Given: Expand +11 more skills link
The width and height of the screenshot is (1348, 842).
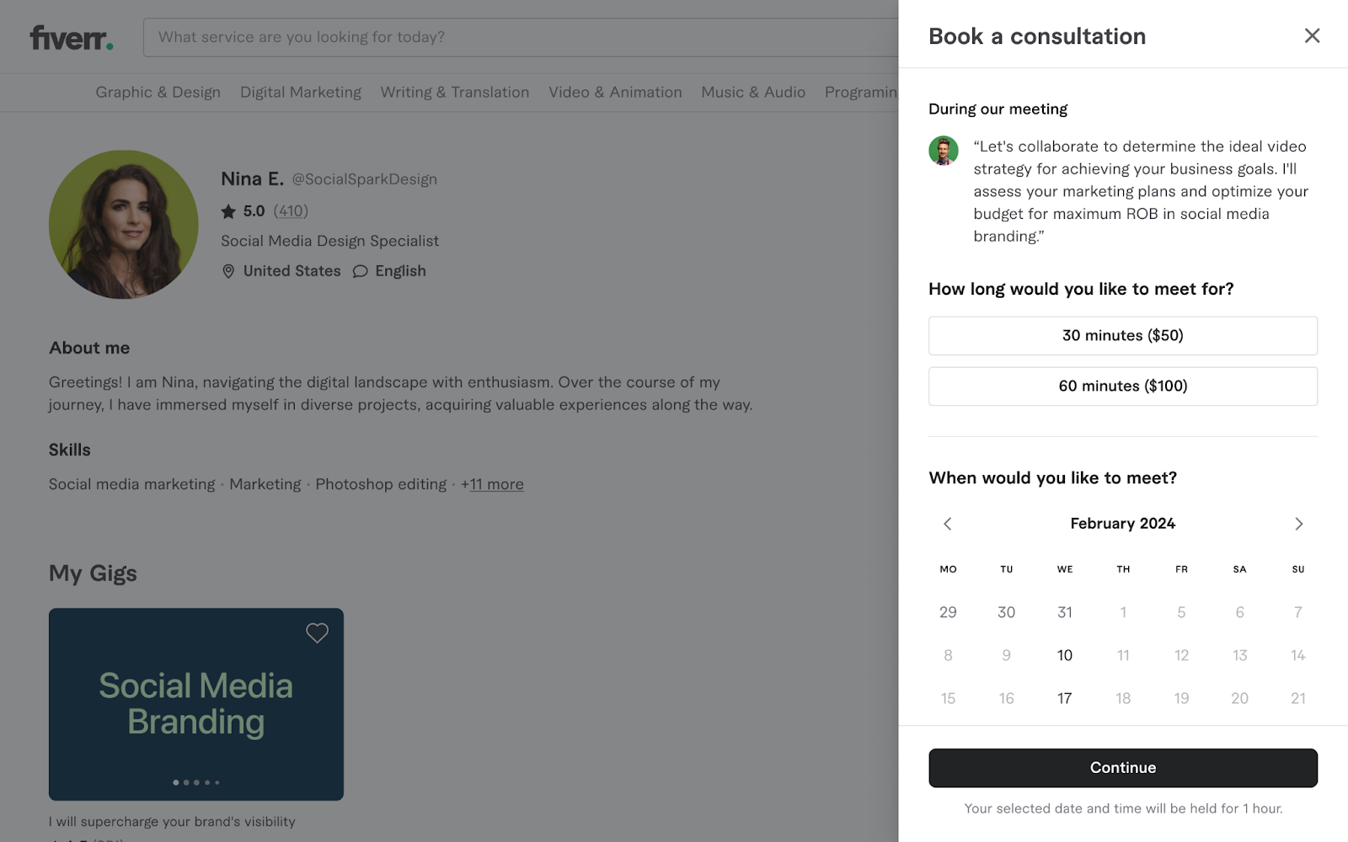Looking at the screenshot, I should pyautogui.click(x=492, y=485).
